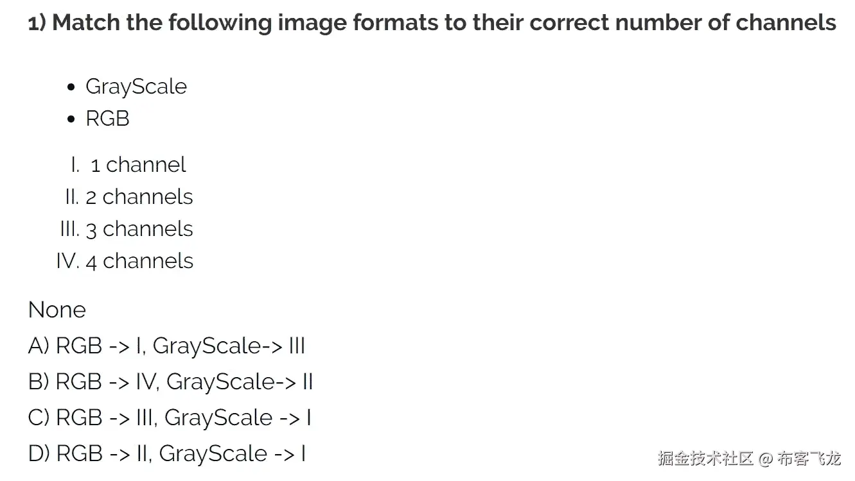The width and height of the screenshot is (855, 481).
Task: Click the None option text
Action: 57,310
